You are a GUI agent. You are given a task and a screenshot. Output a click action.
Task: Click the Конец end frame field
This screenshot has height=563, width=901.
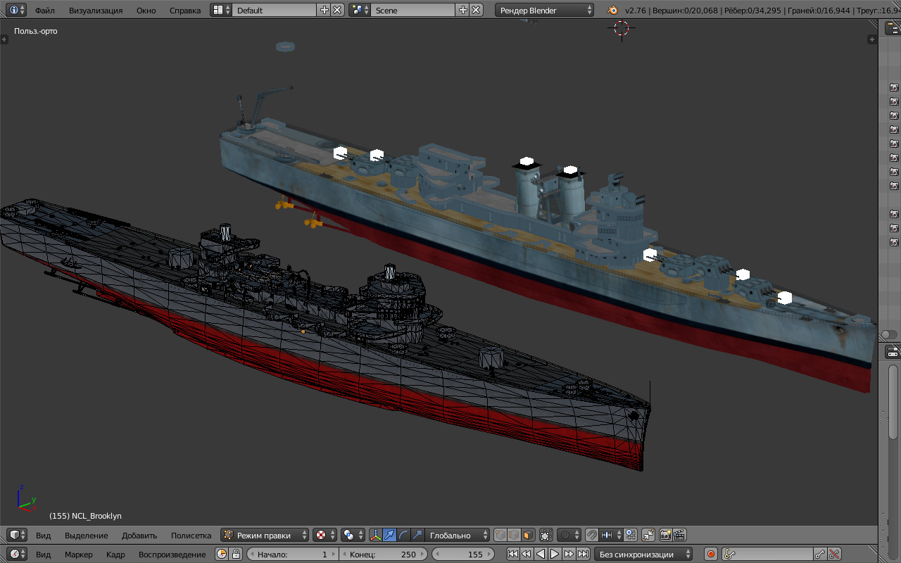tap(382, 555)
